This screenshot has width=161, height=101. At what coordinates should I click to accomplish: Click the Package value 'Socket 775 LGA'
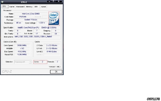click(x=31, y=20)
